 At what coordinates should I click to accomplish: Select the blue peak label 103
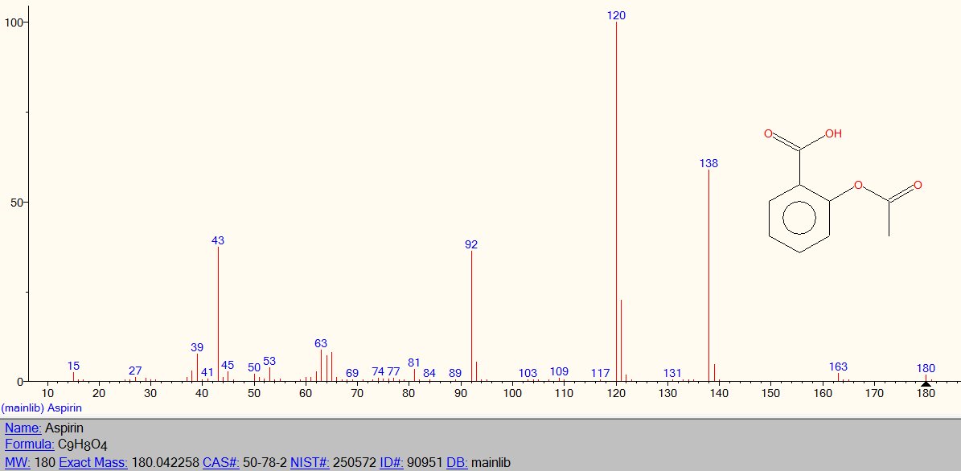click(x=528, y=373)
